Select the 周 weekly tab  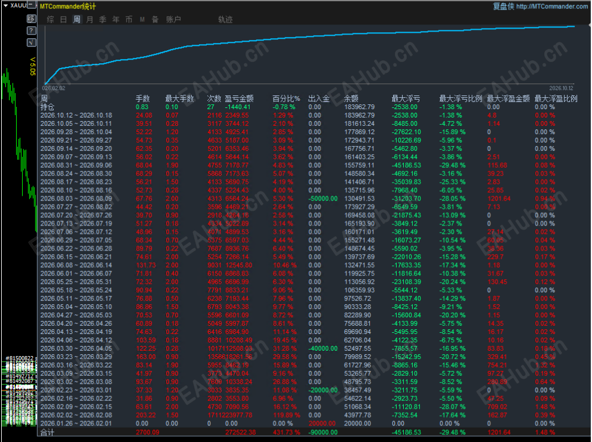(76, 20)
